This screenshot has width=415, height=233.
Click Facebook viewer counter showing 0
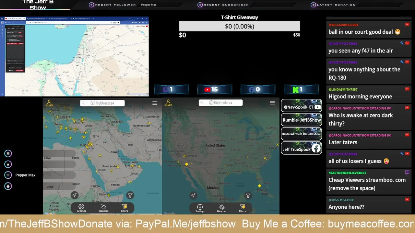[258, 89]
